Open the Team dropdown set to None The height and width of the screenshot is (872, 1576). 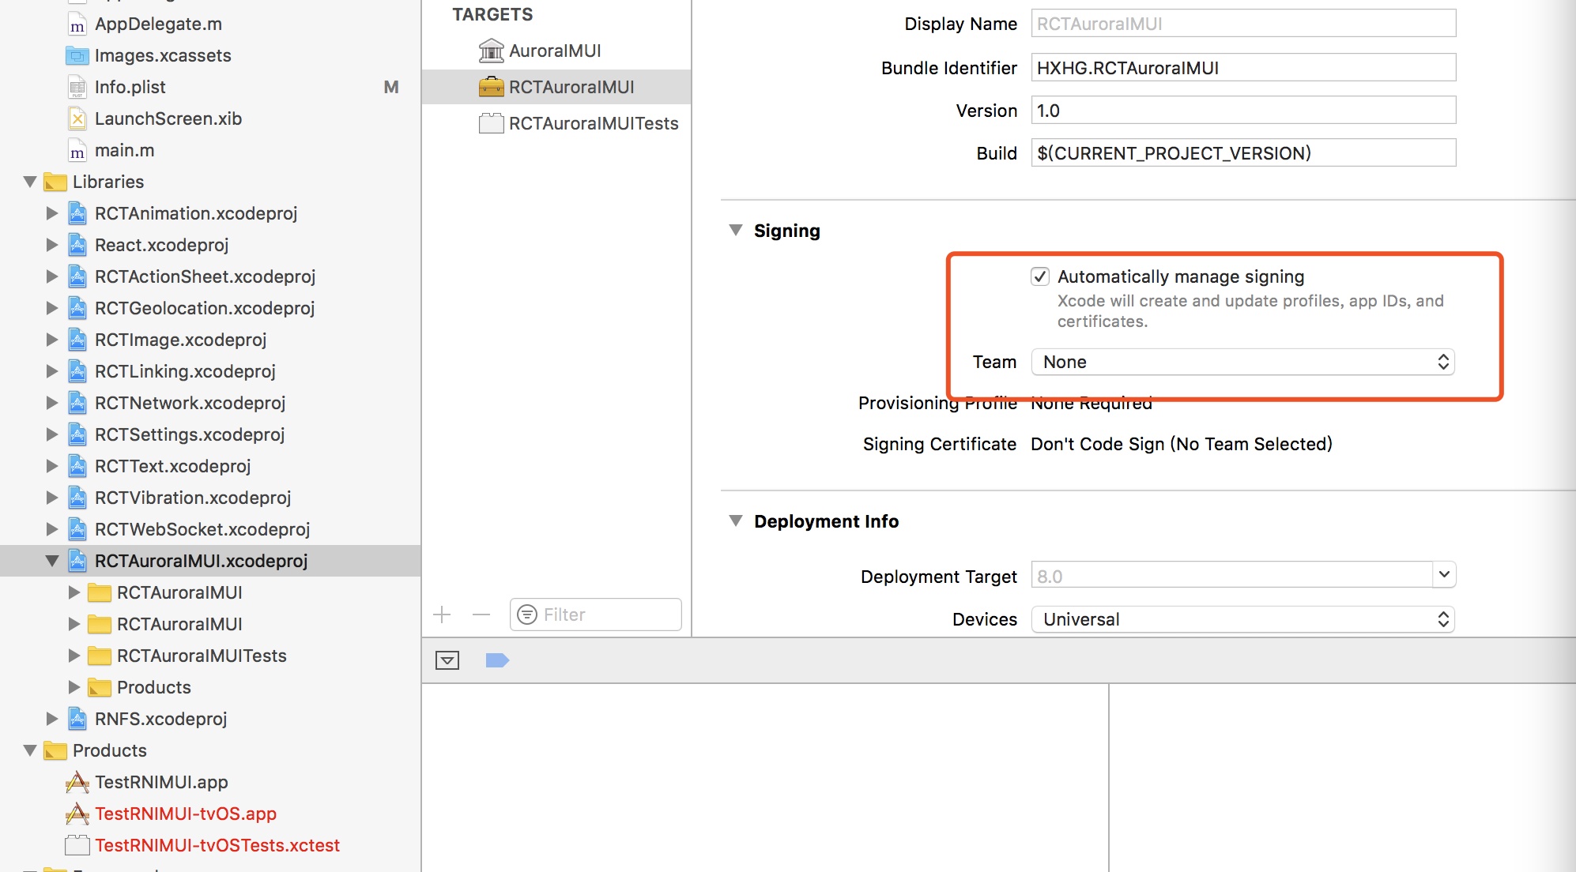[1242, 362]
